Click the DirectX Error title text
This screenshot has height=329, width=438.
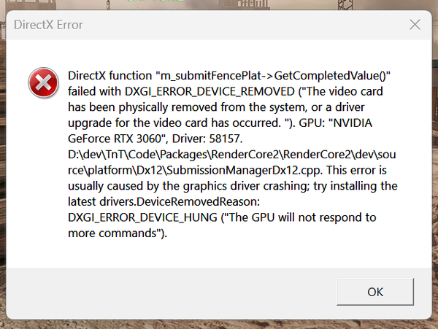pyautogui.click(x=48, y=25)
